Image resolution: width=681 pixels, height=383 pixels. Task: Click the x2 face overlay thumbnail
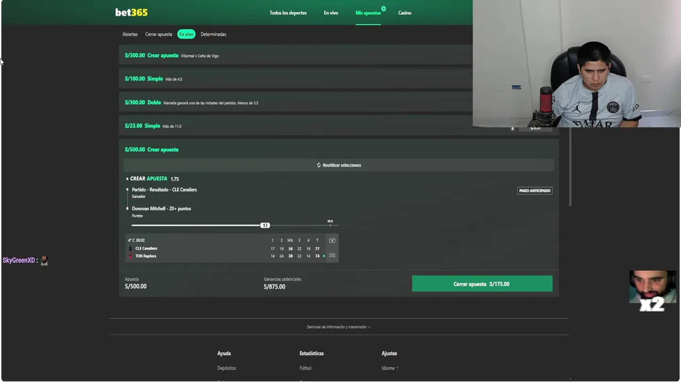(652, 290)
